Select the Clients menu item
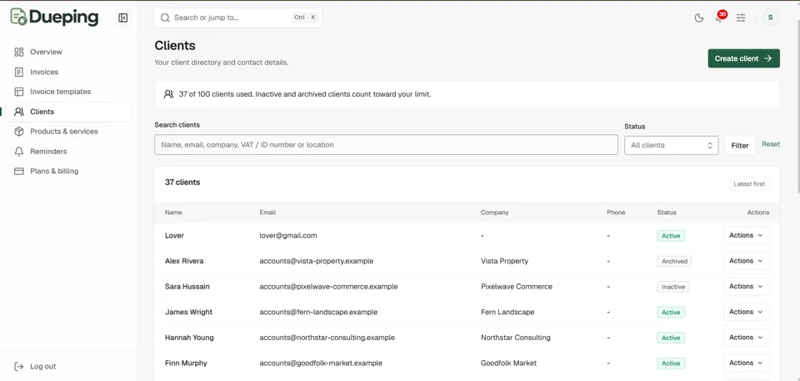The height and width of the screenshot is (381, 800). pos(68,112)
